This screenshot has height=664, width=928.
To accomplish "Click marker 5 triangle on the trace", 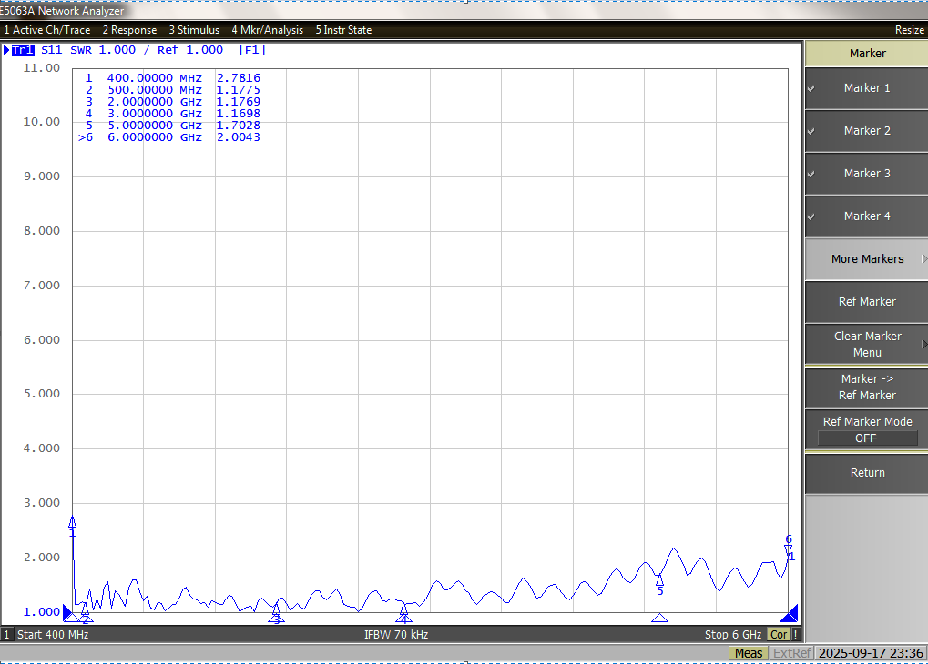I will (659, 579).
